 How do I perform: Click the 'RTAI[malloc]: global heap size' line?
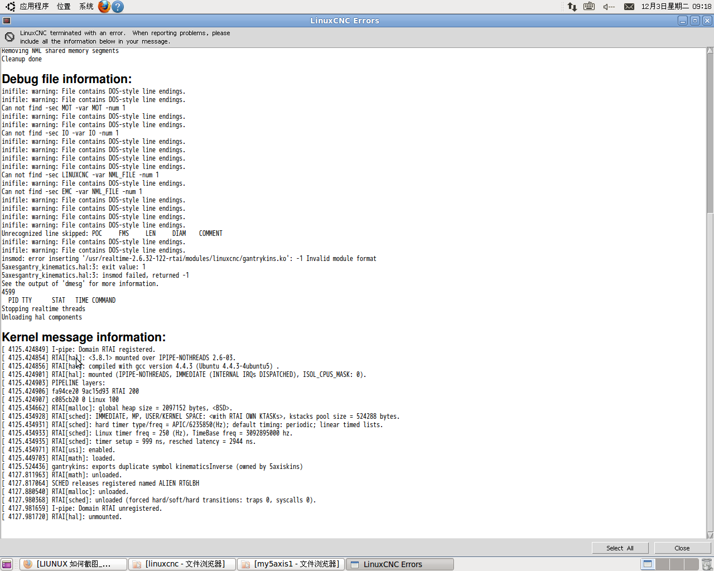click(x=117, y=408)
